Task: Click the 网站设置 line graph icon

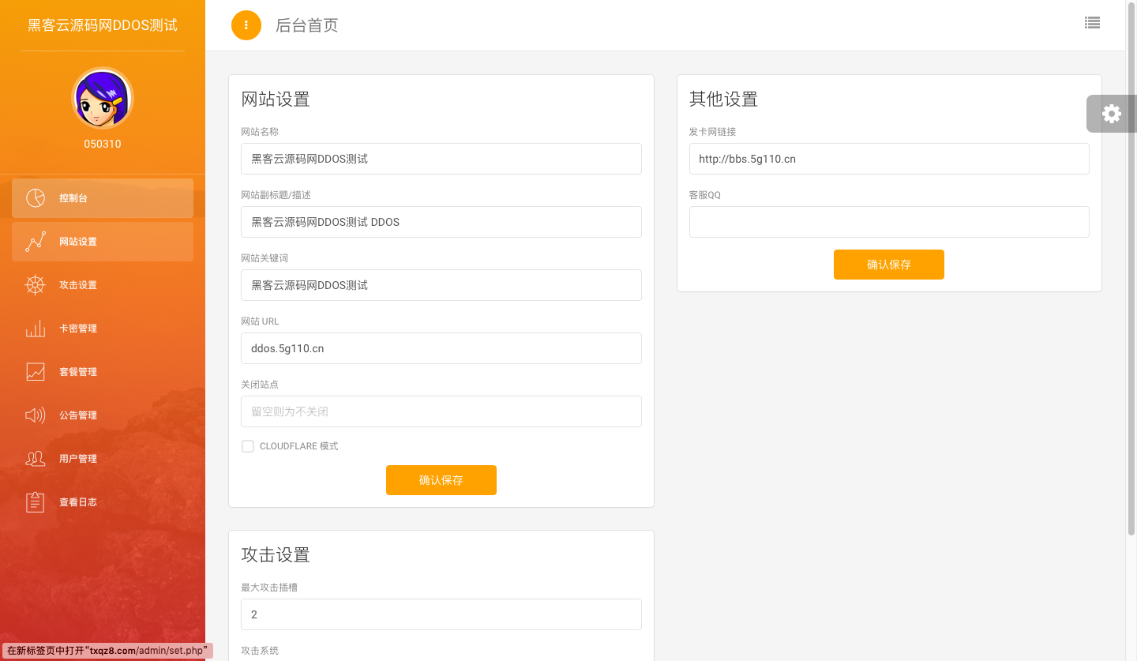Action: pos(36,242)
